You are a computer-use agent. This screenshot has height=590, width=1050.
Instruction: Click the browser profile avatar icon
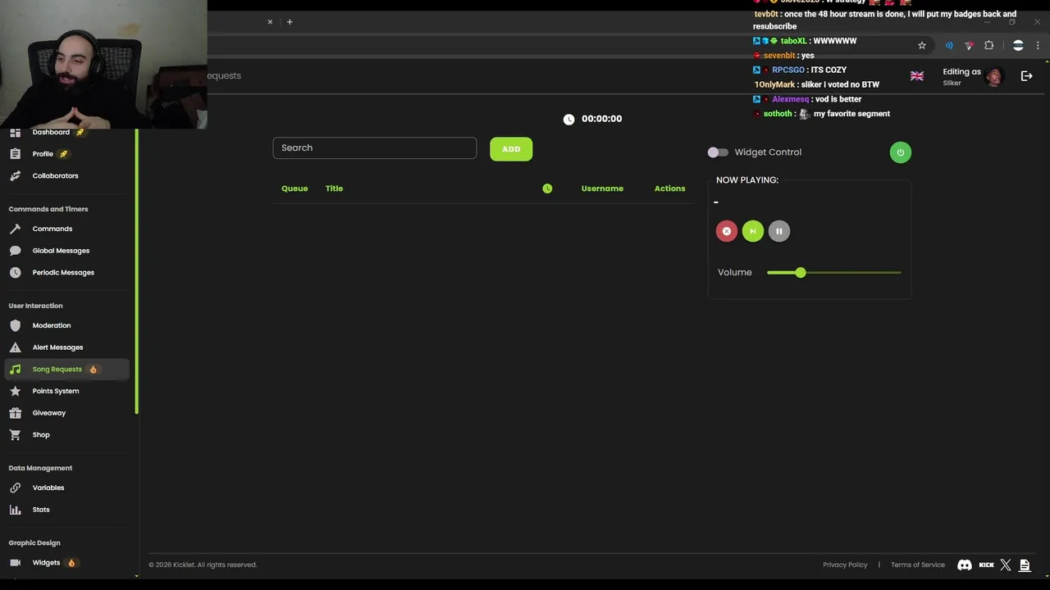[1018, 46]
